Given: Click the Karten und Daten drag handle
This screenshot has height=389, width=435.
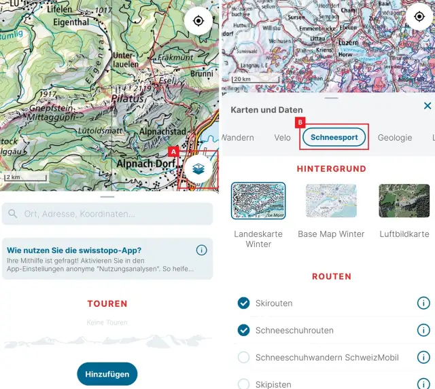Looking at the screenshot, I should [331, 98].
